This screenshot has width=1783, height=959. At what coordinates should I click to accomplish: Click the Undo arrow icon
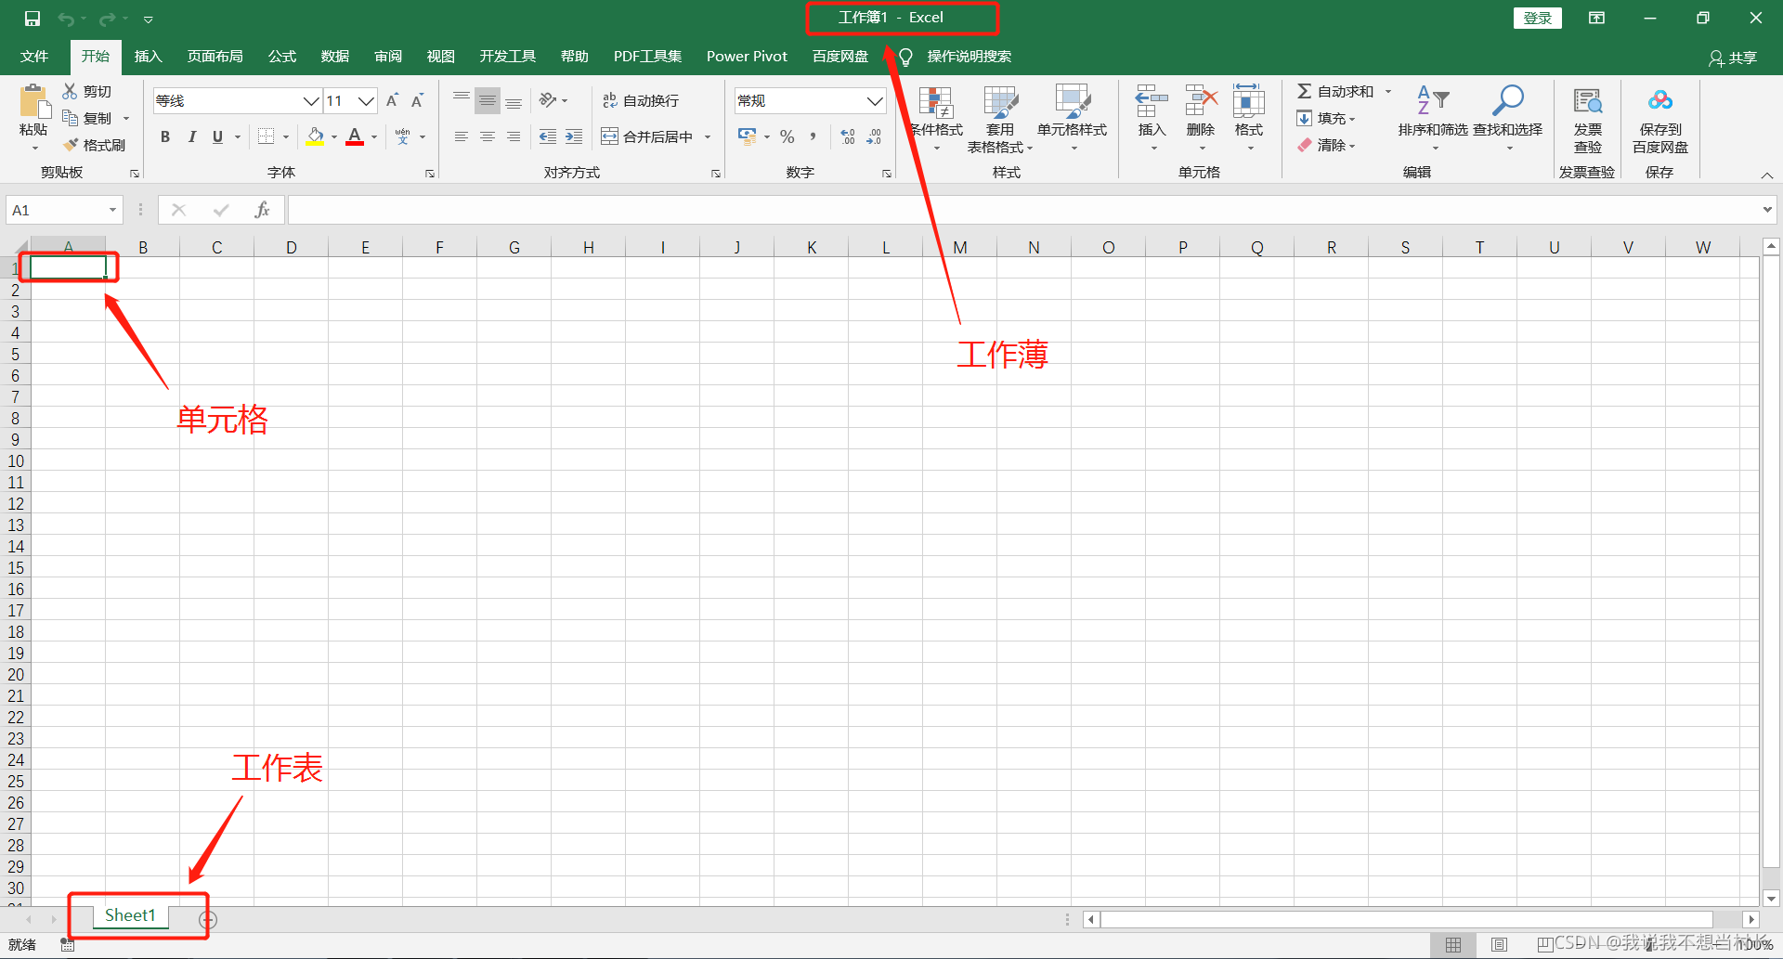click(66, 19)
